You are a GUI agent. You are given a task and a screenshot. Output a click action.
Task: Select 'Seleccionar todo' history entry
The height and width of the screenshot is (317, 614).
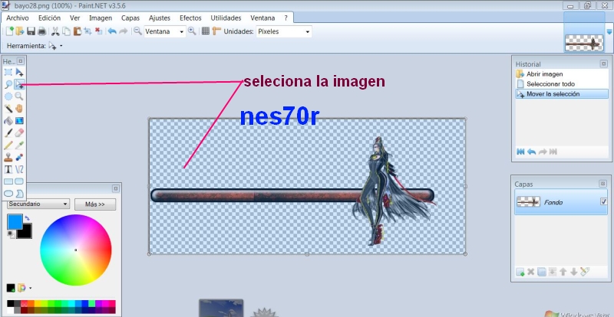(x=562, y=84)
